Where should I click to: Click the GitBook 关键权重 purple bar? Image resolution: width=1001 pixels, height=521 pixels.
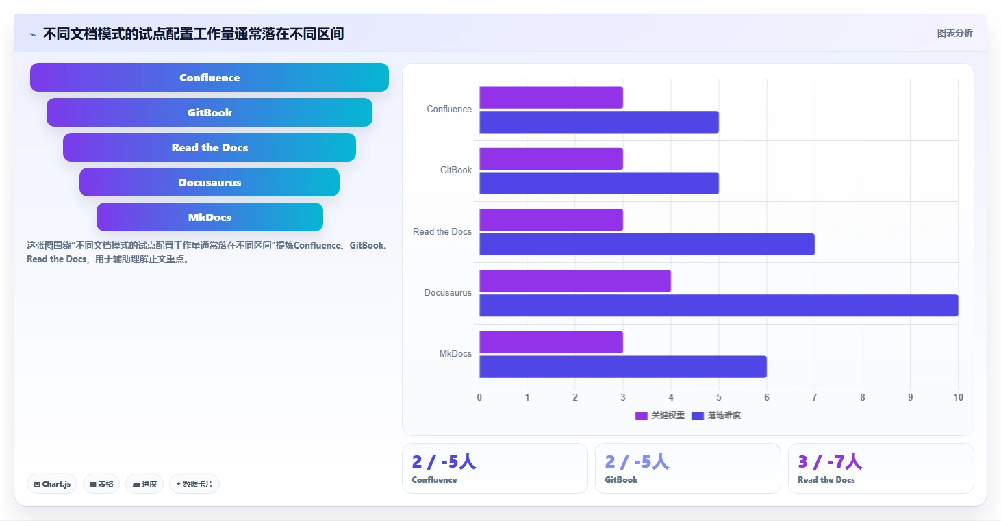551,159
